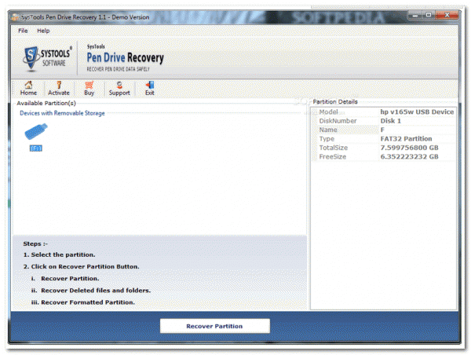
Task: Click the TotalSize value 7.599756800 GB
Action: 409,148
